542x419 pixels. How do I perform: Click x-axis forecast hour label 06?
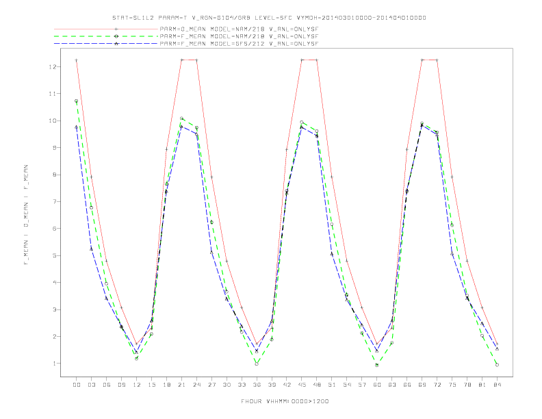[x=107, y=385]
